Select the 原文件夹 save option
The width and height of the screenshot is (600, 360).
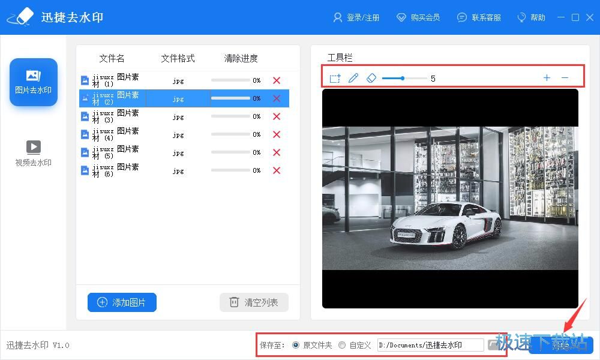pos(295,344)
